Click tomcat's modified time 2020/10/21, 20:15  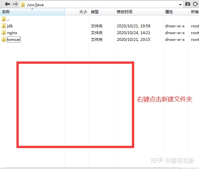134,40
